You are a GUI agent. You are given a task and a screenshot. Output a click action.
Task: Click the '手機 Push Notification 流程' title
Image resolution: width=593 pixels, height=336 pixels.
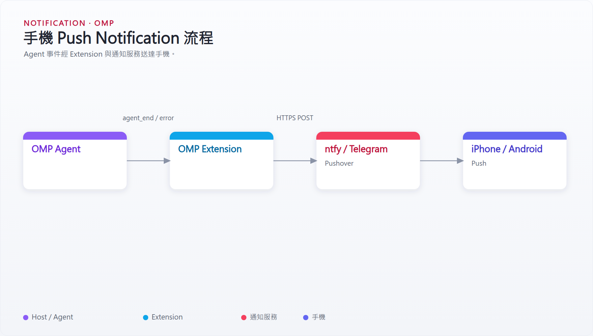[119, 38]
